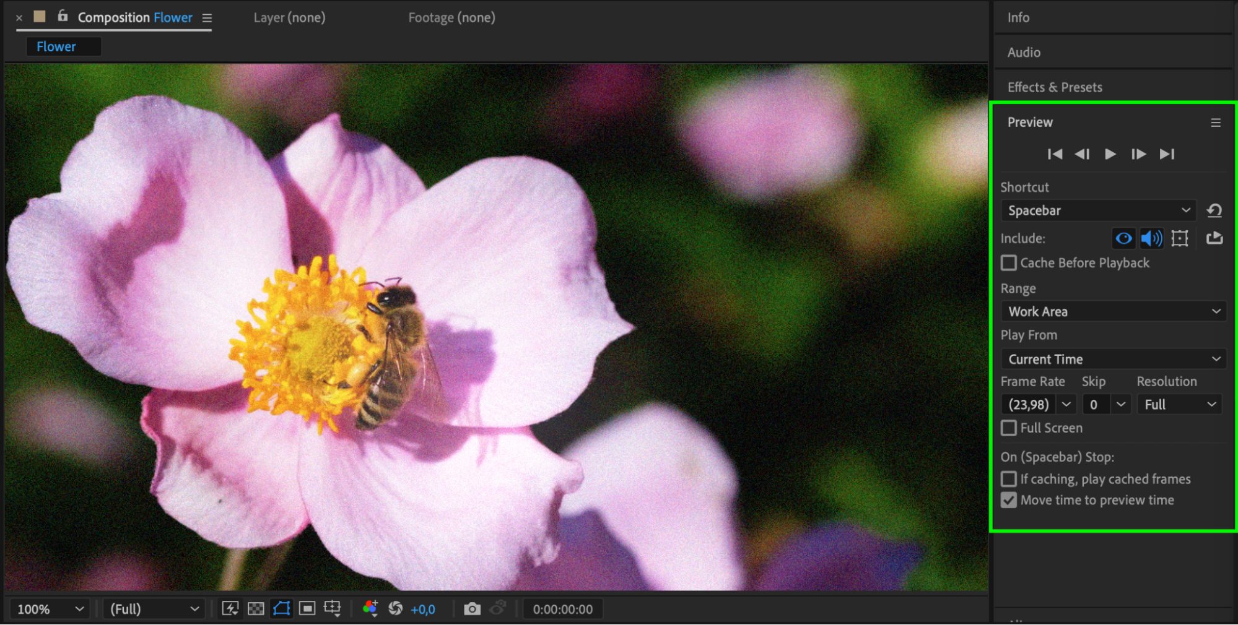
Task: Open the 100% magnification dropdown
Action: tap(50, 609)
